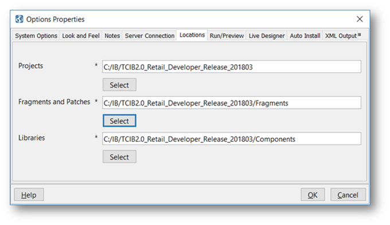Viewport: 390px width, 225px height.
Task: Close the Options Properties dialog
Action: [x=360, y=19]
